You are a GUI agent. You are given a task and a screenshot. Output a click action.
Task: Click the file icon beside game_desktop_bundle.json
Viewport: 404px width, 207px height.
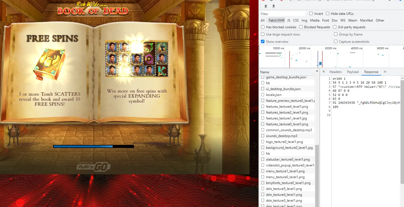click(263, 77)
